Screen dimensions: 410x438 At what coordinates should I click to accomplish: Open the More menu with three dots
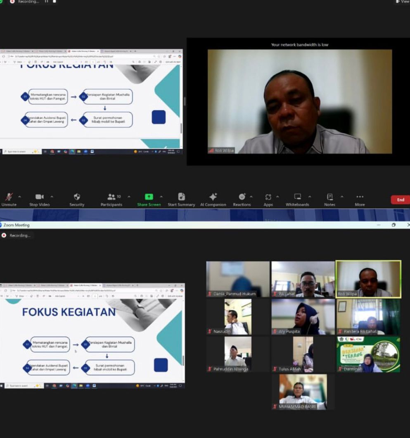click(x=360, y=199)
